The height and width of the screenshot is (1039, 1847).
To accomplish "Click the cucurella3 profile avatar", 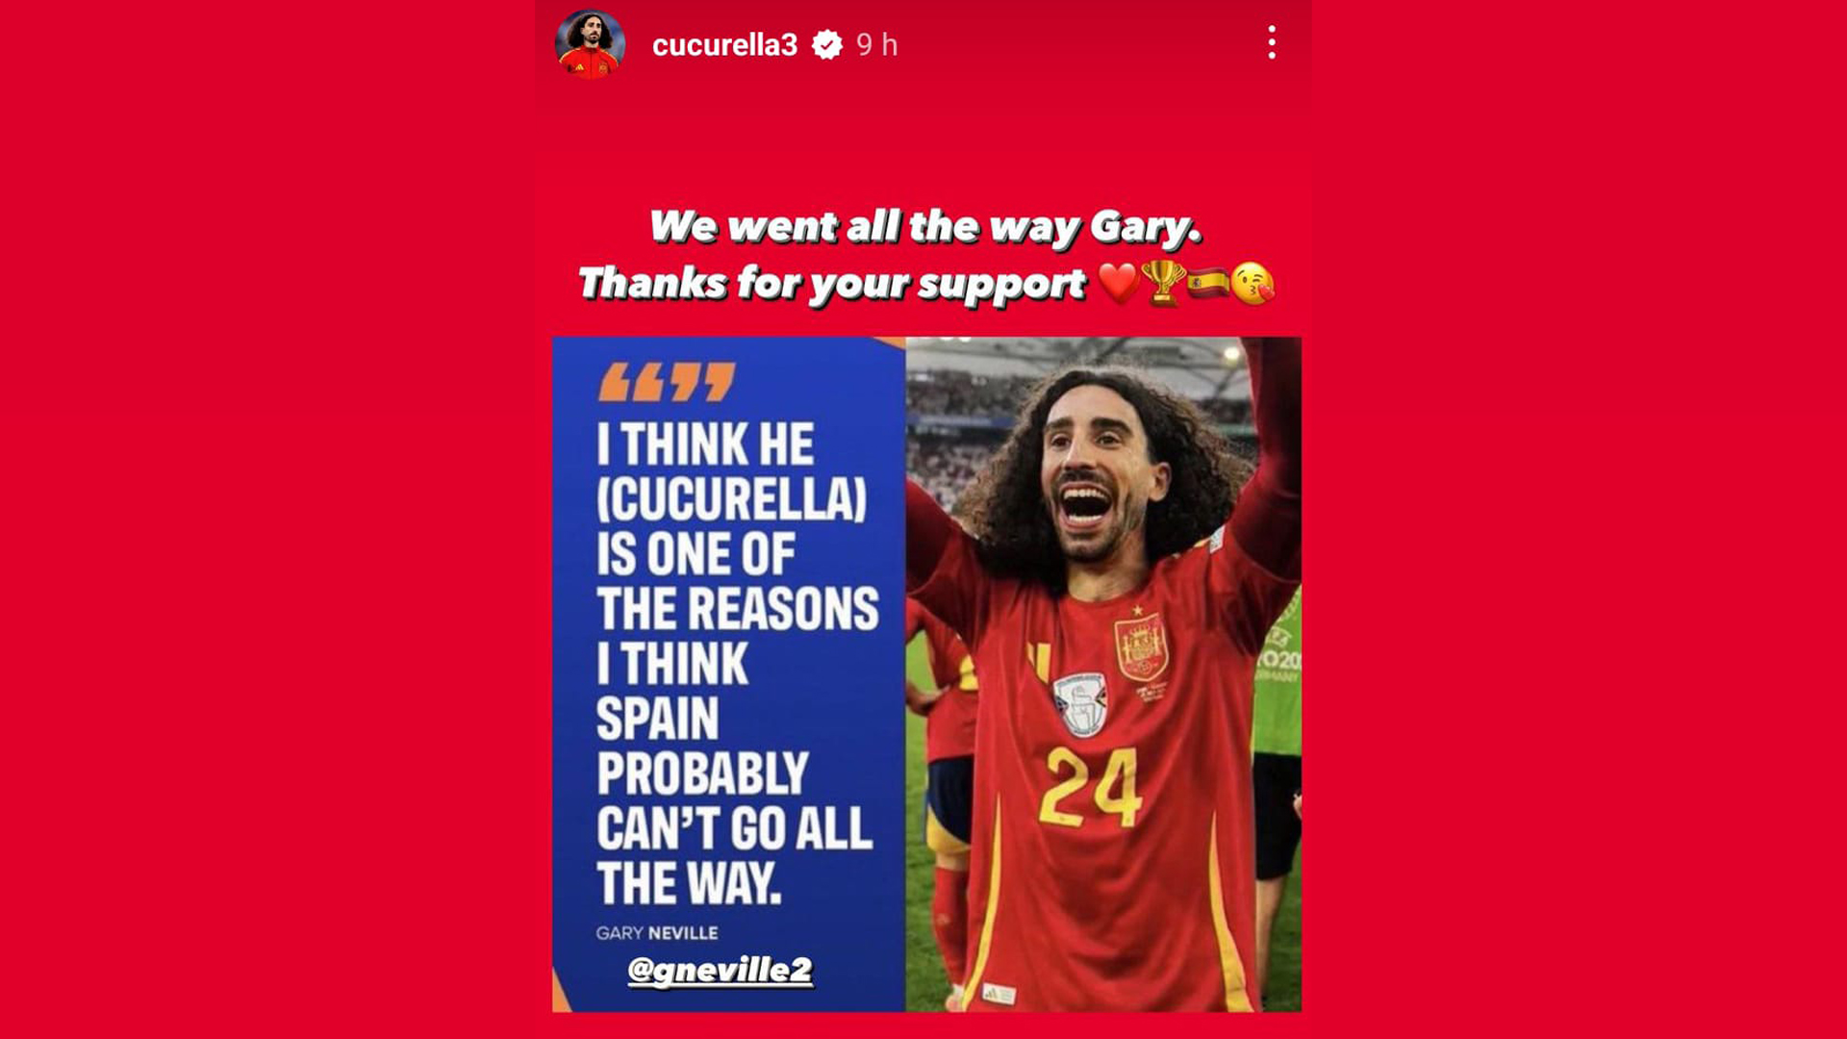I will [x=590, y=44].
